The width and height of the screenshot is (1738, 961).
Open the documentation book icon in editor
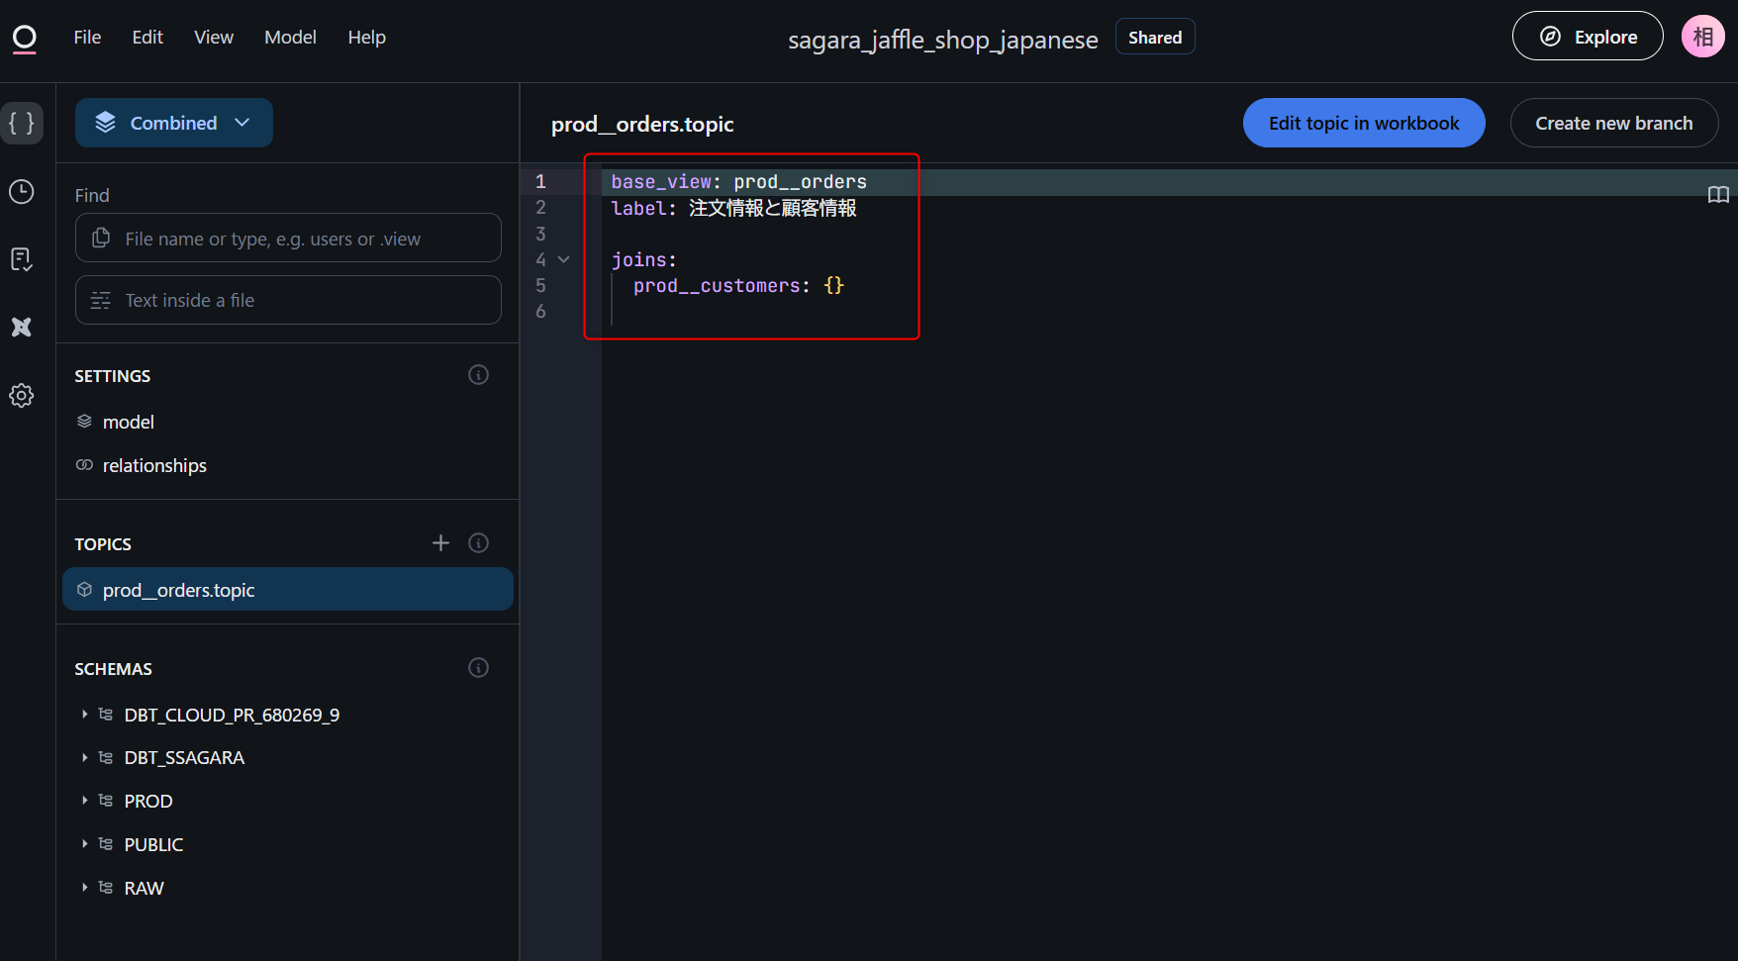tap(1718, 195)
